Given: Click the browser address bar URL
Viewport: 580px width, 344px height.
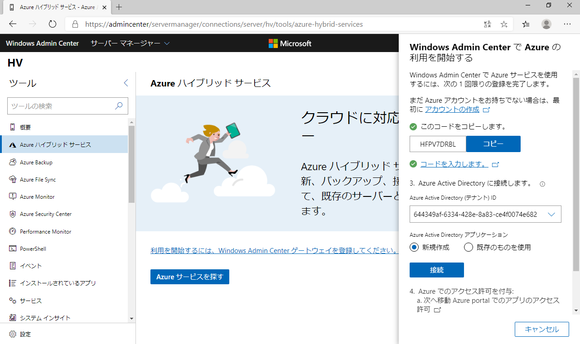Looking at the screenshot, I should pyautogui.click(x=224, y=24).
